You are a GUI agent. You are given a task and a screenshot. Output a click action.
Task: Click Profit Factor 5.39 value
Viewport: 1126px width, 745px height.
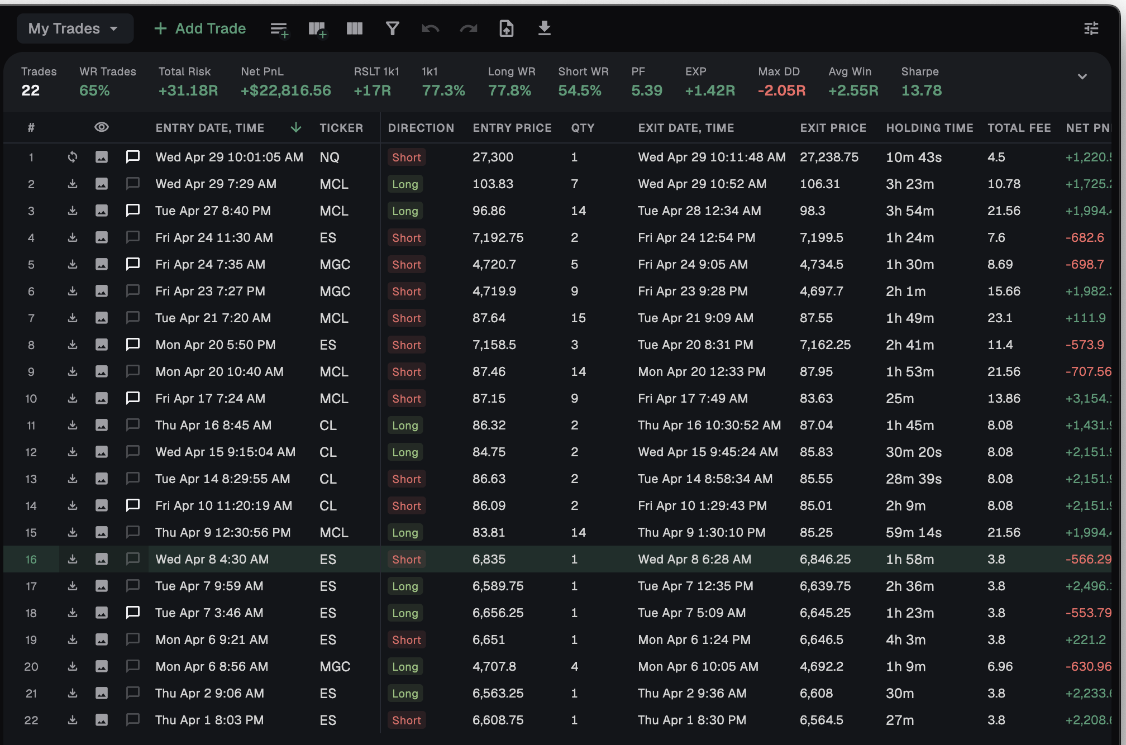(647, 90)
